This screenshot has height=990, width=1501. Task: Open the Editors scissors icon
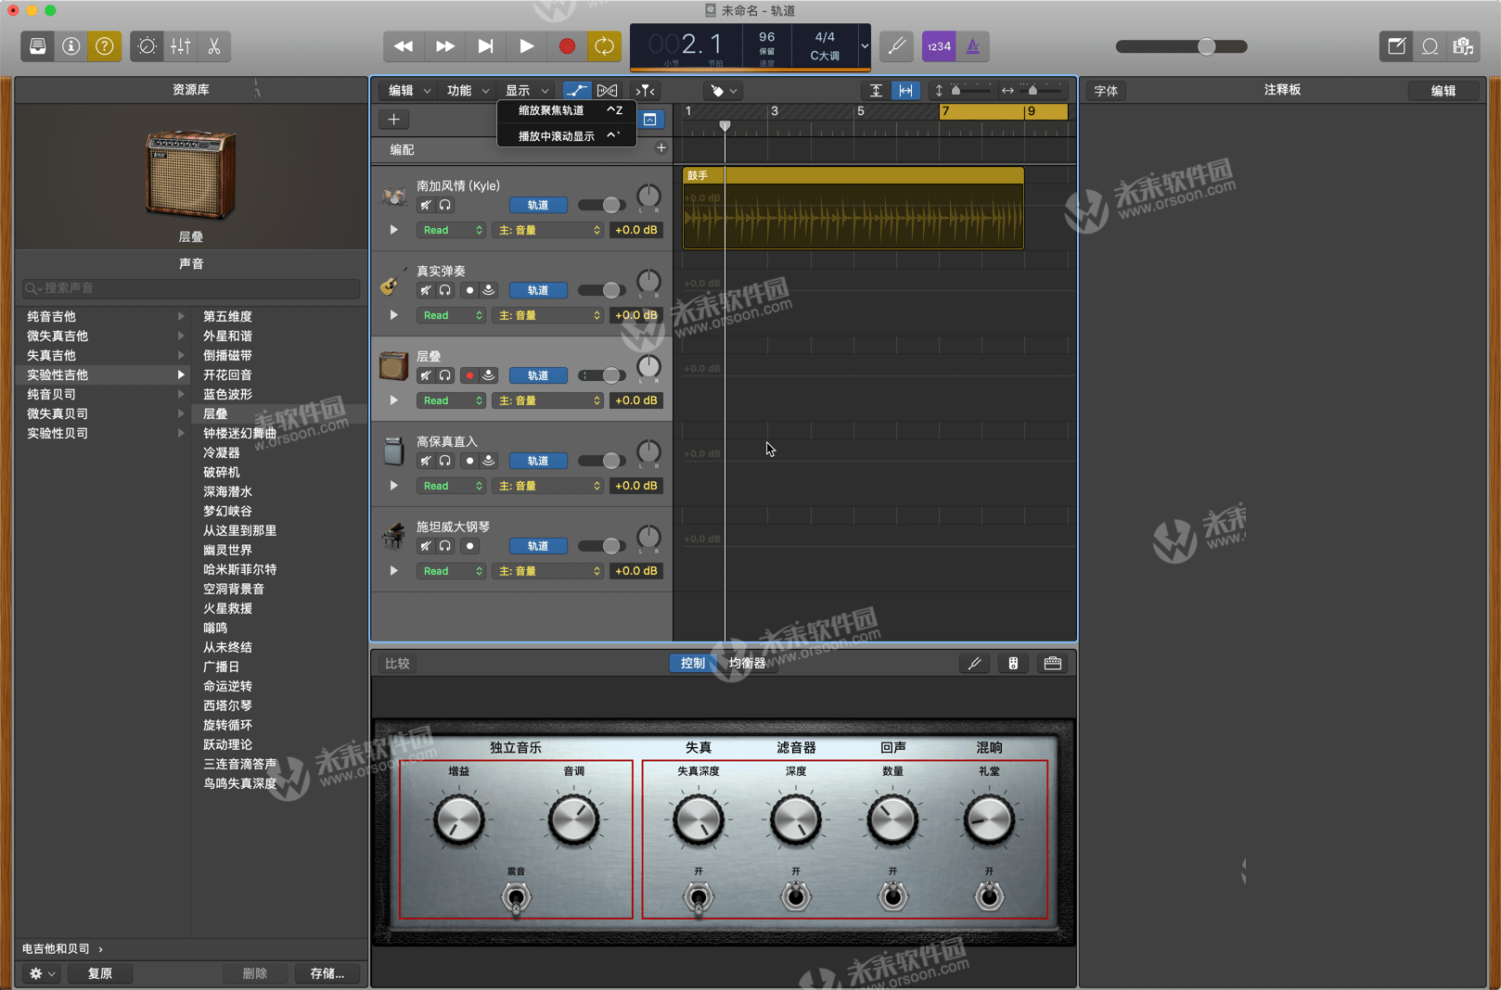(214, 46)
